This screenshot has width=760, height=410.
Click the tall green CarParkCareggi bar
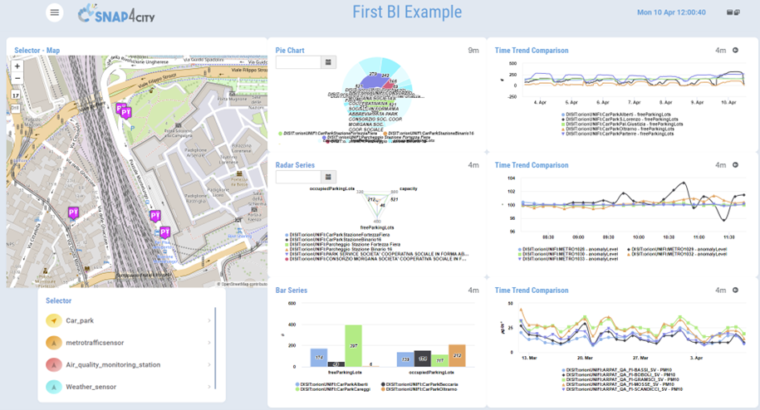(353, 346)
